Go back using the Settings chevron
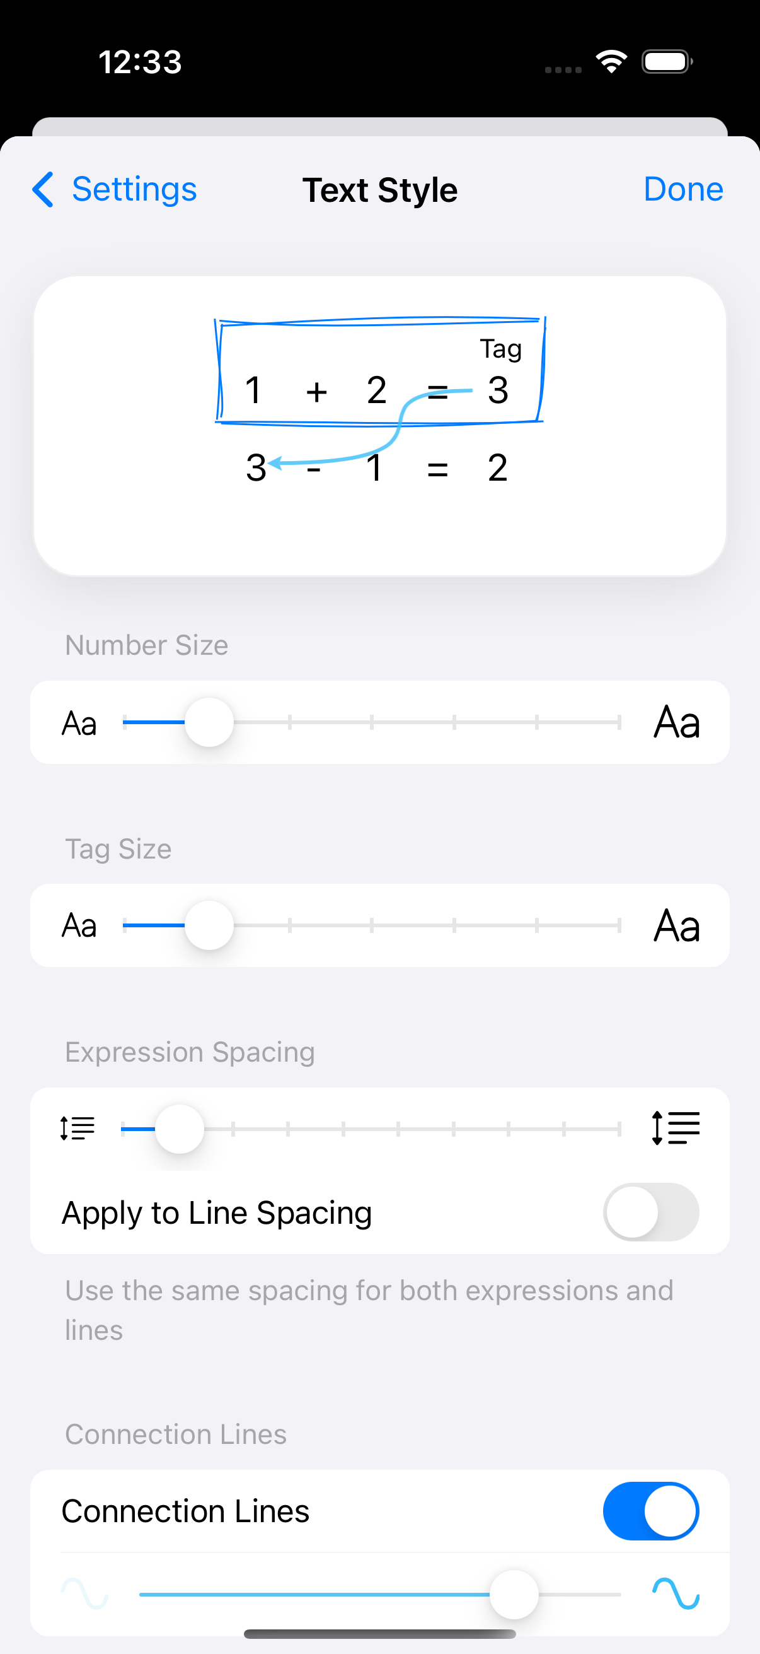 click(43, 189)
